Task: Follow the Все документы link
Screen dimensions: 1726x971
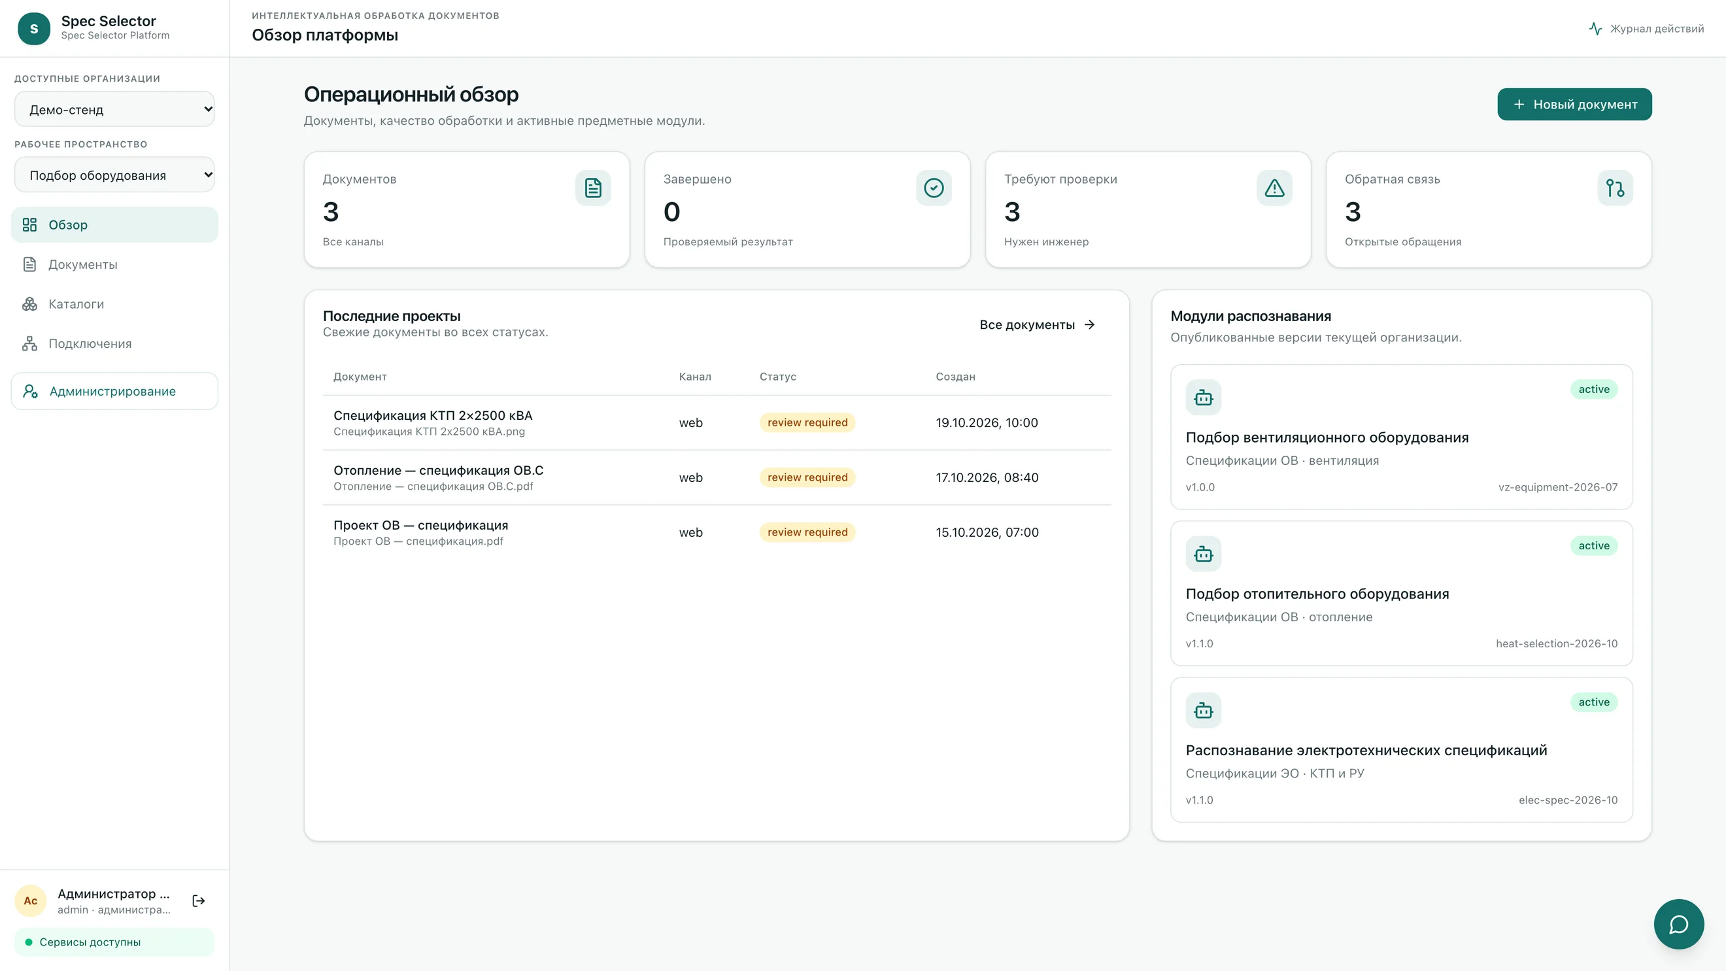Action: point(1037,324)
